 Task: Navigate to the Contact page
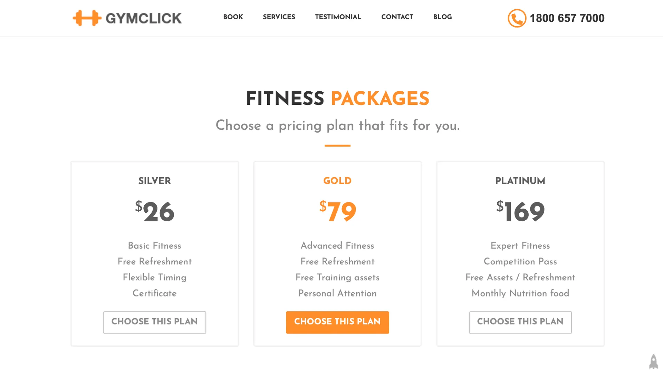(x=397, y=17)
